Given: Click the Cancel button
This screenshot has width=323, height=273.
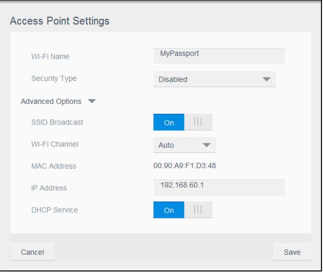Looking at the screenshot, I should pos(32,252).
